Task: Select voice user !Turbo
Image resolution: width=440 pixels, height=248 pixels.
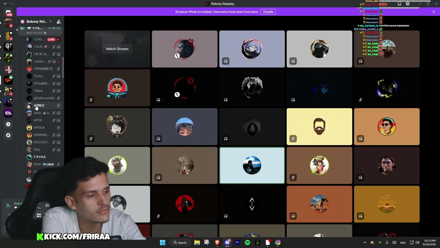Action: [44, 76]
